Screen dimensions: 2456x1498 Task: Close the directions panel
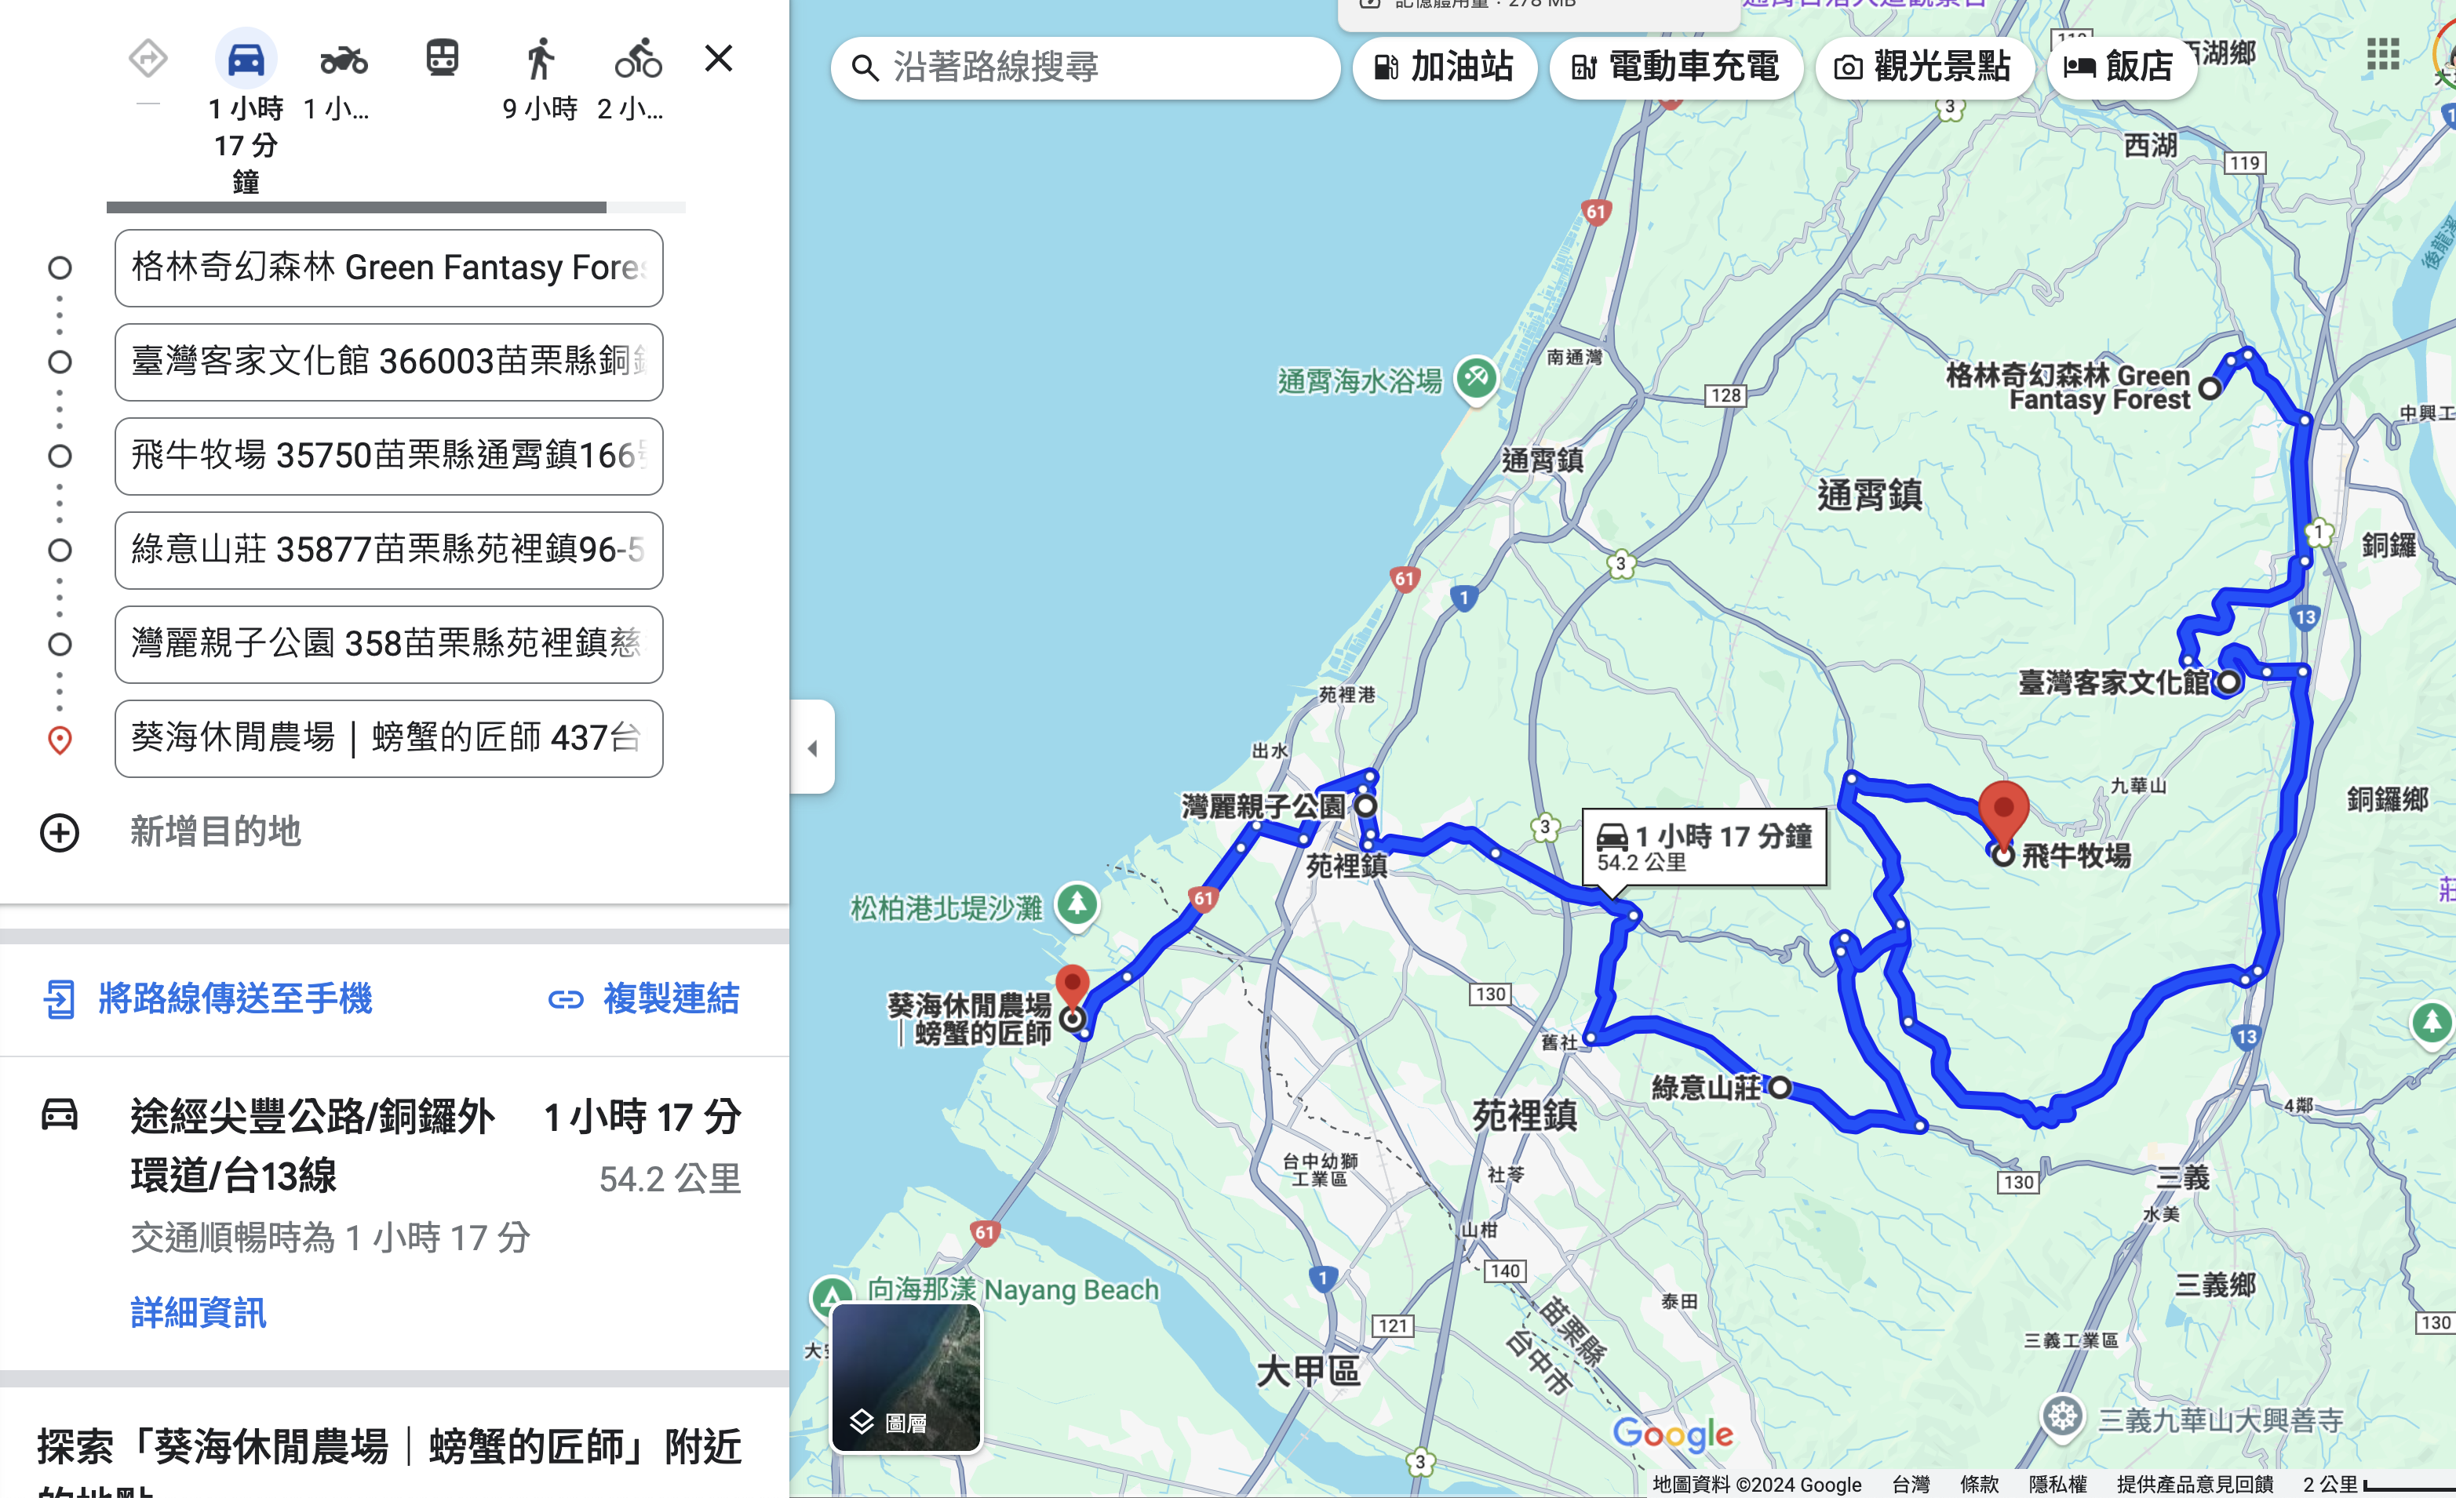point(718,58)
